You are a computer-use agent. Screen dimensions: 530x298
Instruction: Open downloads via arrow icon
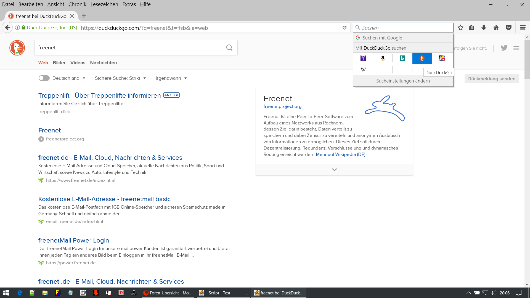click(484, 28)
